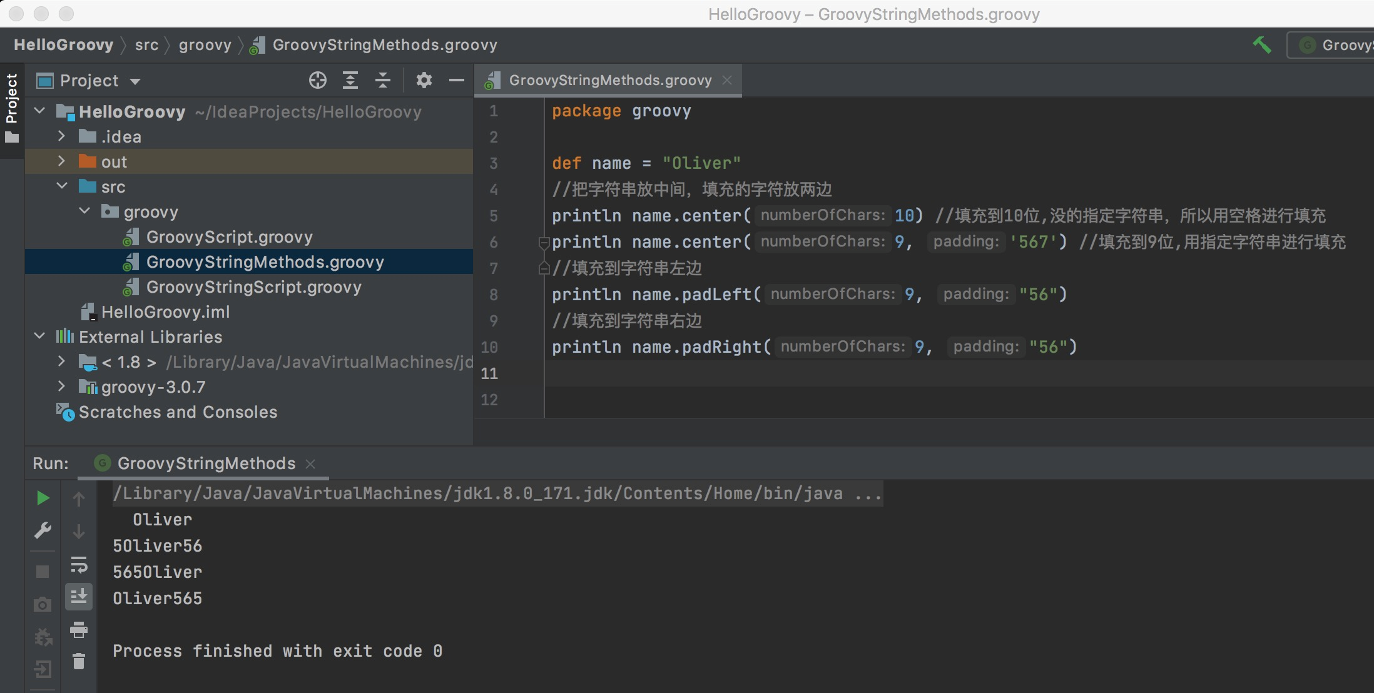Image resolution: width=1374 pixels, height=693 pixels.
Task: Click the Collapse All icon in Project panel
Action: [x=383, y=80]
